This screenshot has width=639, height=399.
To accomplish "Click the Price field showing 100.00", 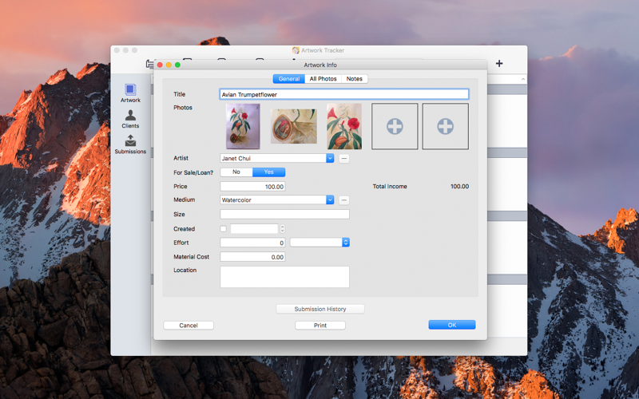I will tap(252, 187).
